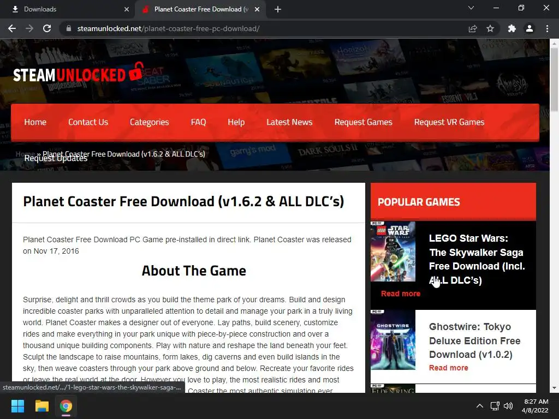
Task: Open the FAQ menu item
Action: click(x=198, y=122)
